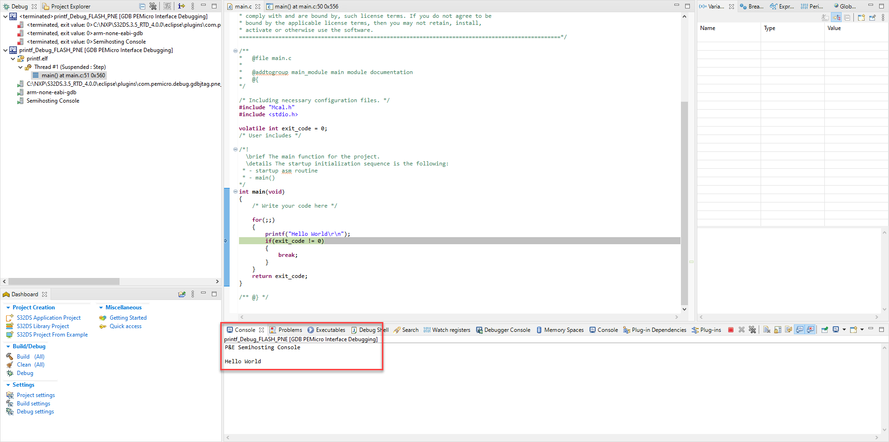Collapse all in the Debug view toolbar

pyautogui.click(x=142, y=6)
